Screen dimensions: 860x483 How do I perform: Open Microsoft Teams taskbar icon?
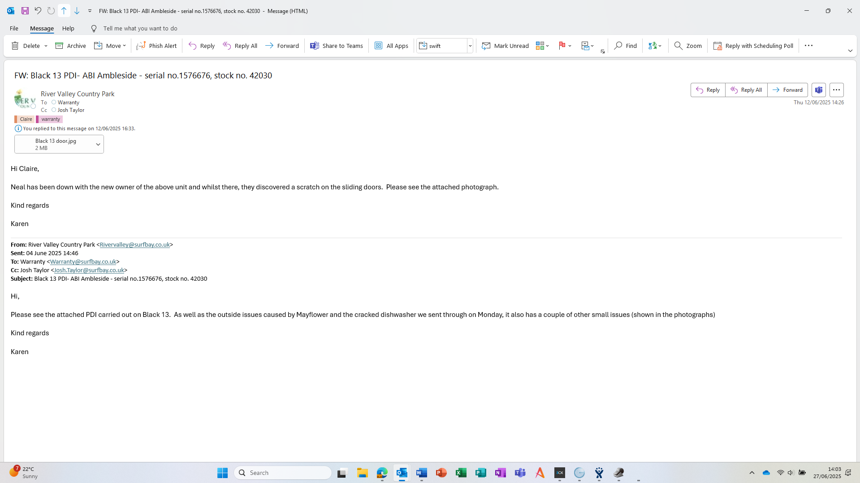pos(520,473)
